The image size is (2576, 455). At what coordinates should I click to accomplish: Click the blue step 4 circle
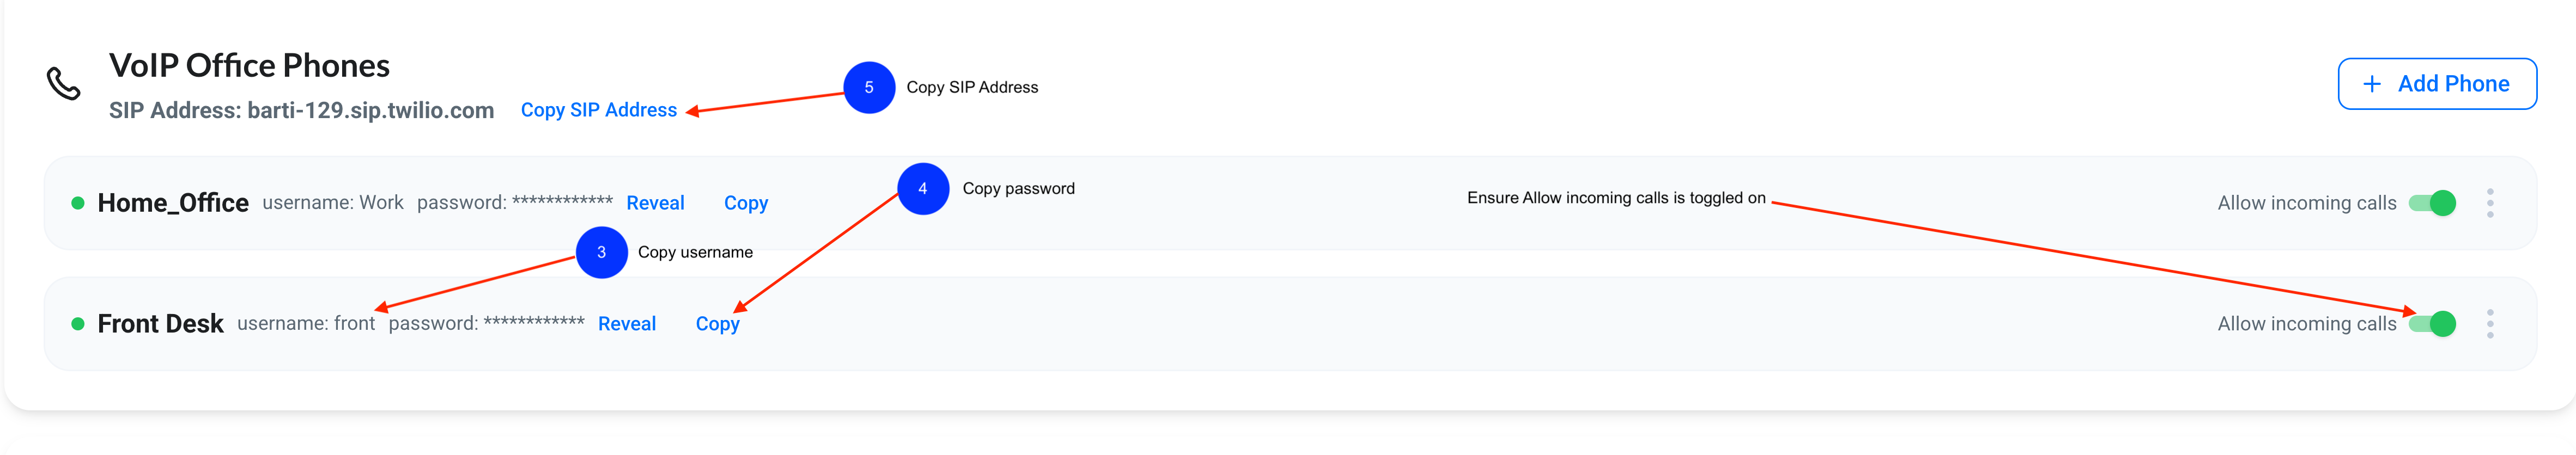(x=923, y=189)
